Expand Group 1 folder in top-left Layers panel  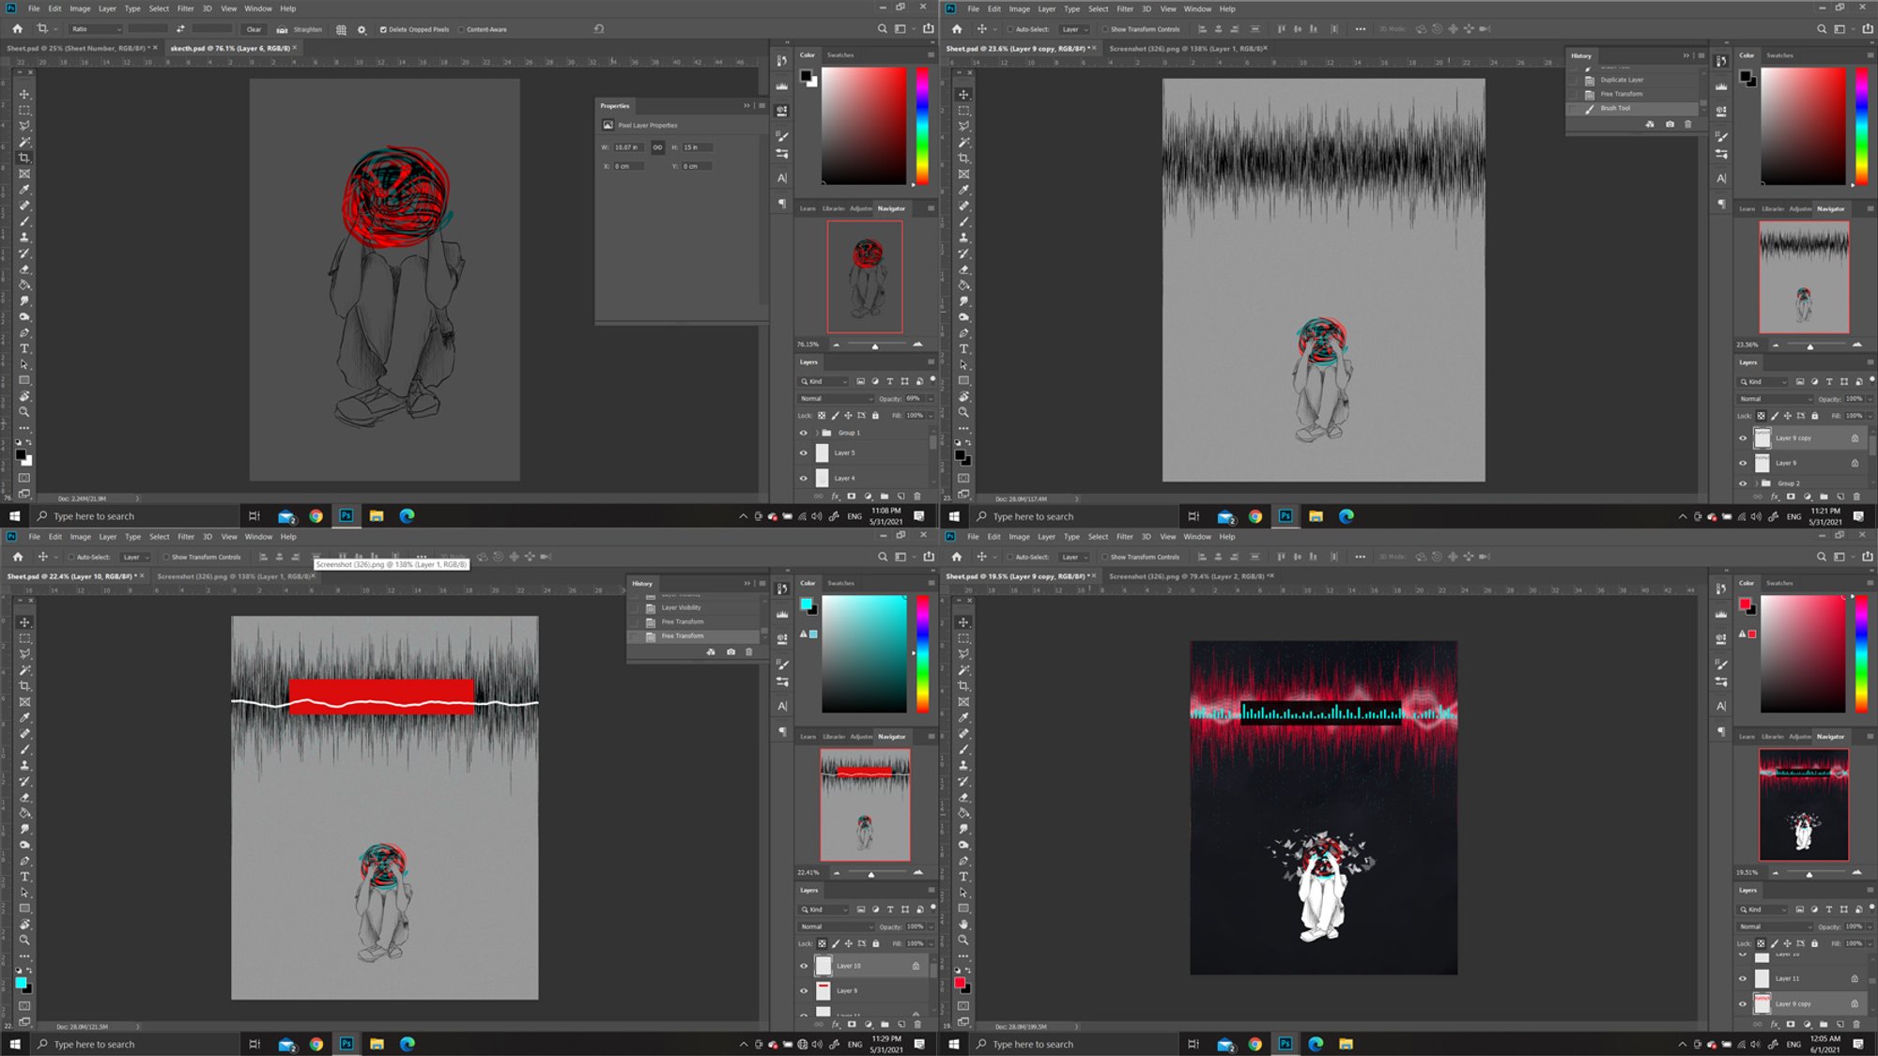pyautogui.click(x=816, y=433)
